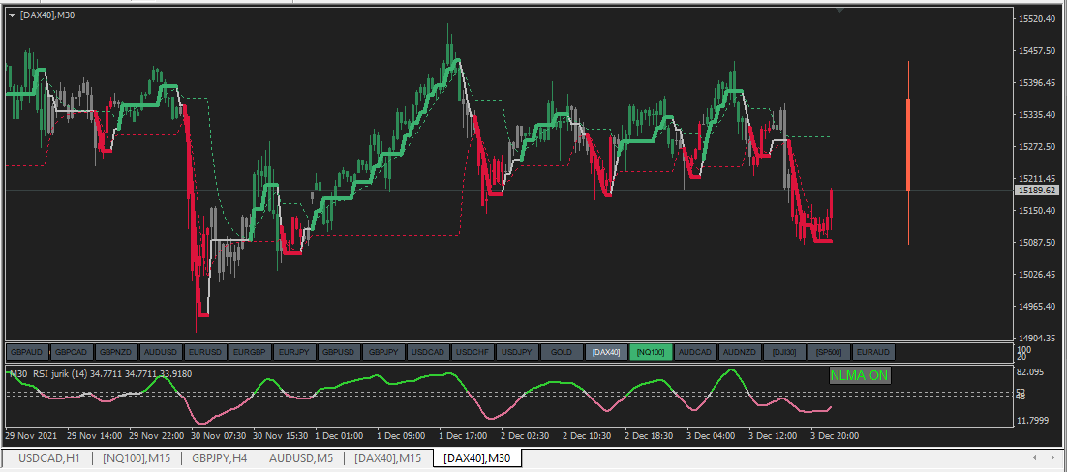Image resolution: width=1067 pixels, height=472 pixels.
Task: Toggle the NLMA ON indicator button
Action: (860, 375)
